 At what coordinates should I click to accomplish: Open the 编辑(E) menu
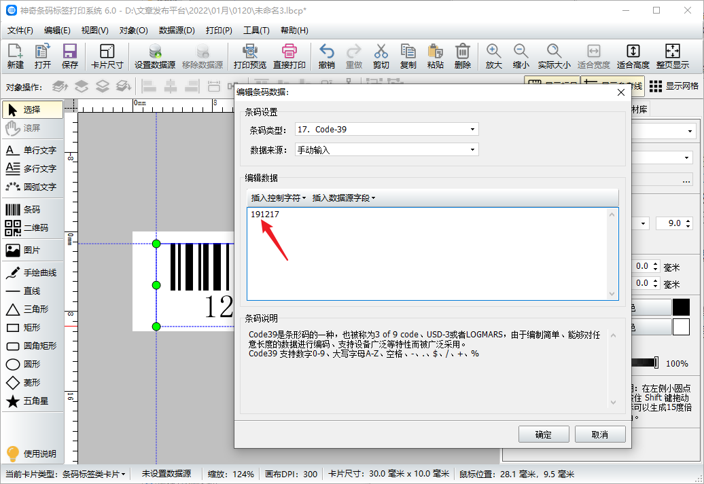57,31
